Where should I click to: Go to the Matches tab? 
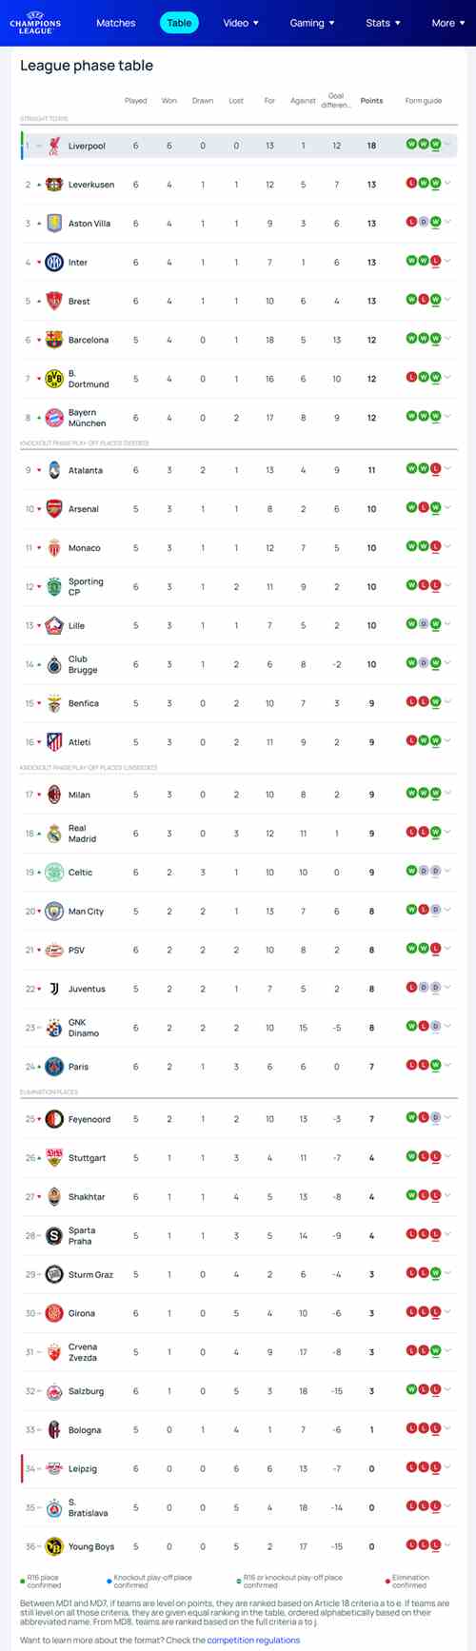(x=116, y=23)
